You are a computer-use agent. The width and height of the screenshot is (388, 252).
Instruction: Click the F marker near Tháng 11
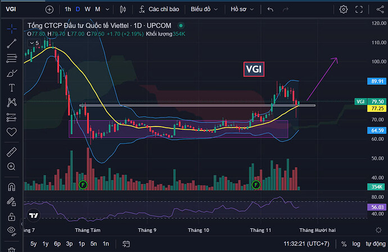pyautogui.click(x=256, y=184)
